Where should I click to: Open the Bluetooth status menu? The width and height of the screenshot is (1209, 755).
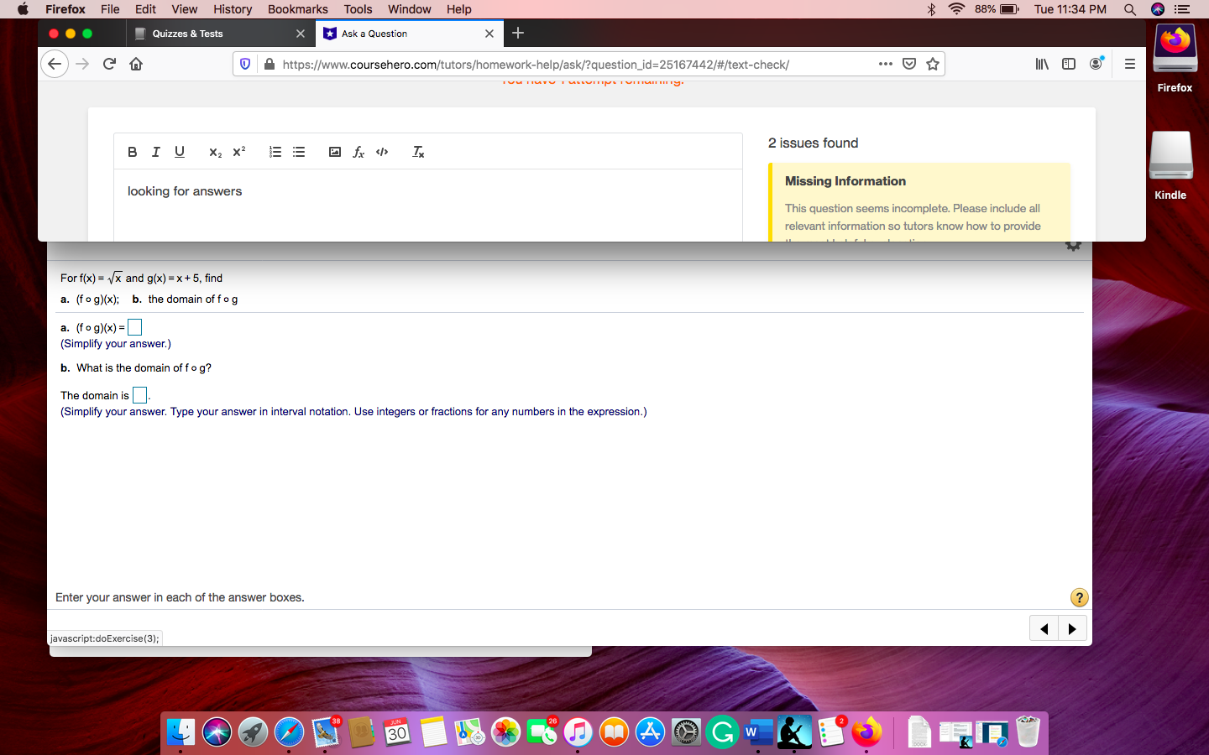pyautogui.click(x=931, y=9)
